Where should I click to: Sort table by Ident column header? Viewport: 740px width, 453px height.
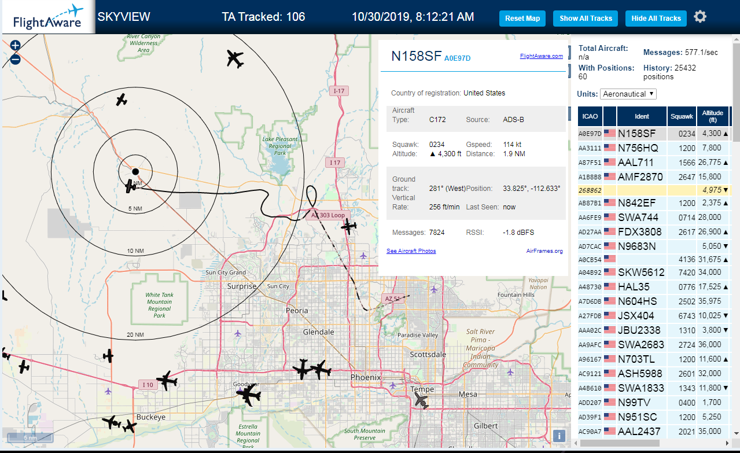(642, 116)
